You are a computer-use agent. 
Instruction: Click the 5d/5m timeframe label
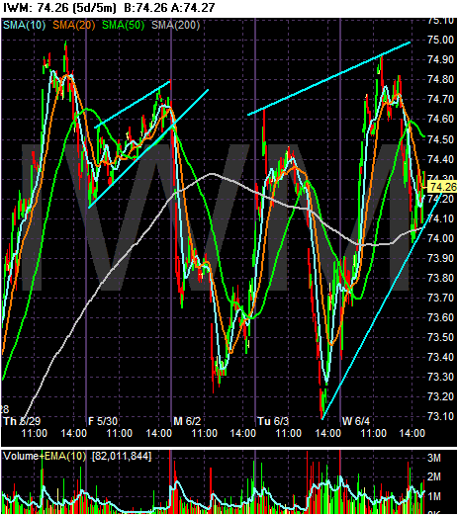click(x=94, y=7)
